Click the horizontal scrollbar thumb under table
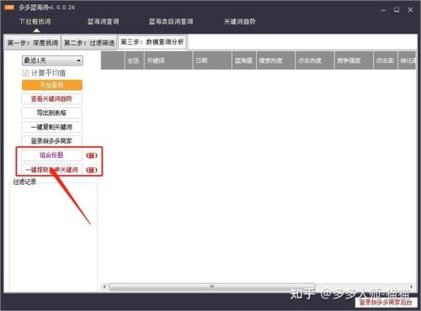Image resolution: width=421 pixels, height=311 pixels. pyautogui.click(x=212, y=287)
